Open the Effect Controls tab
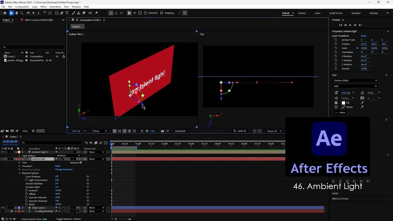The height and width of the screenshot is (221, 393). [x=39, y=20]
